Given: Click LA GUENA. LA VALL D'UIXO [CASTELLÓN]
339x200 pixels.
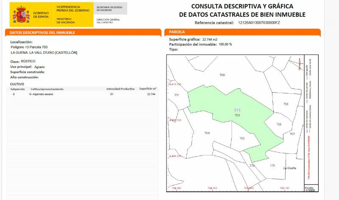Looking at the screenshot, I should [44, 53].
